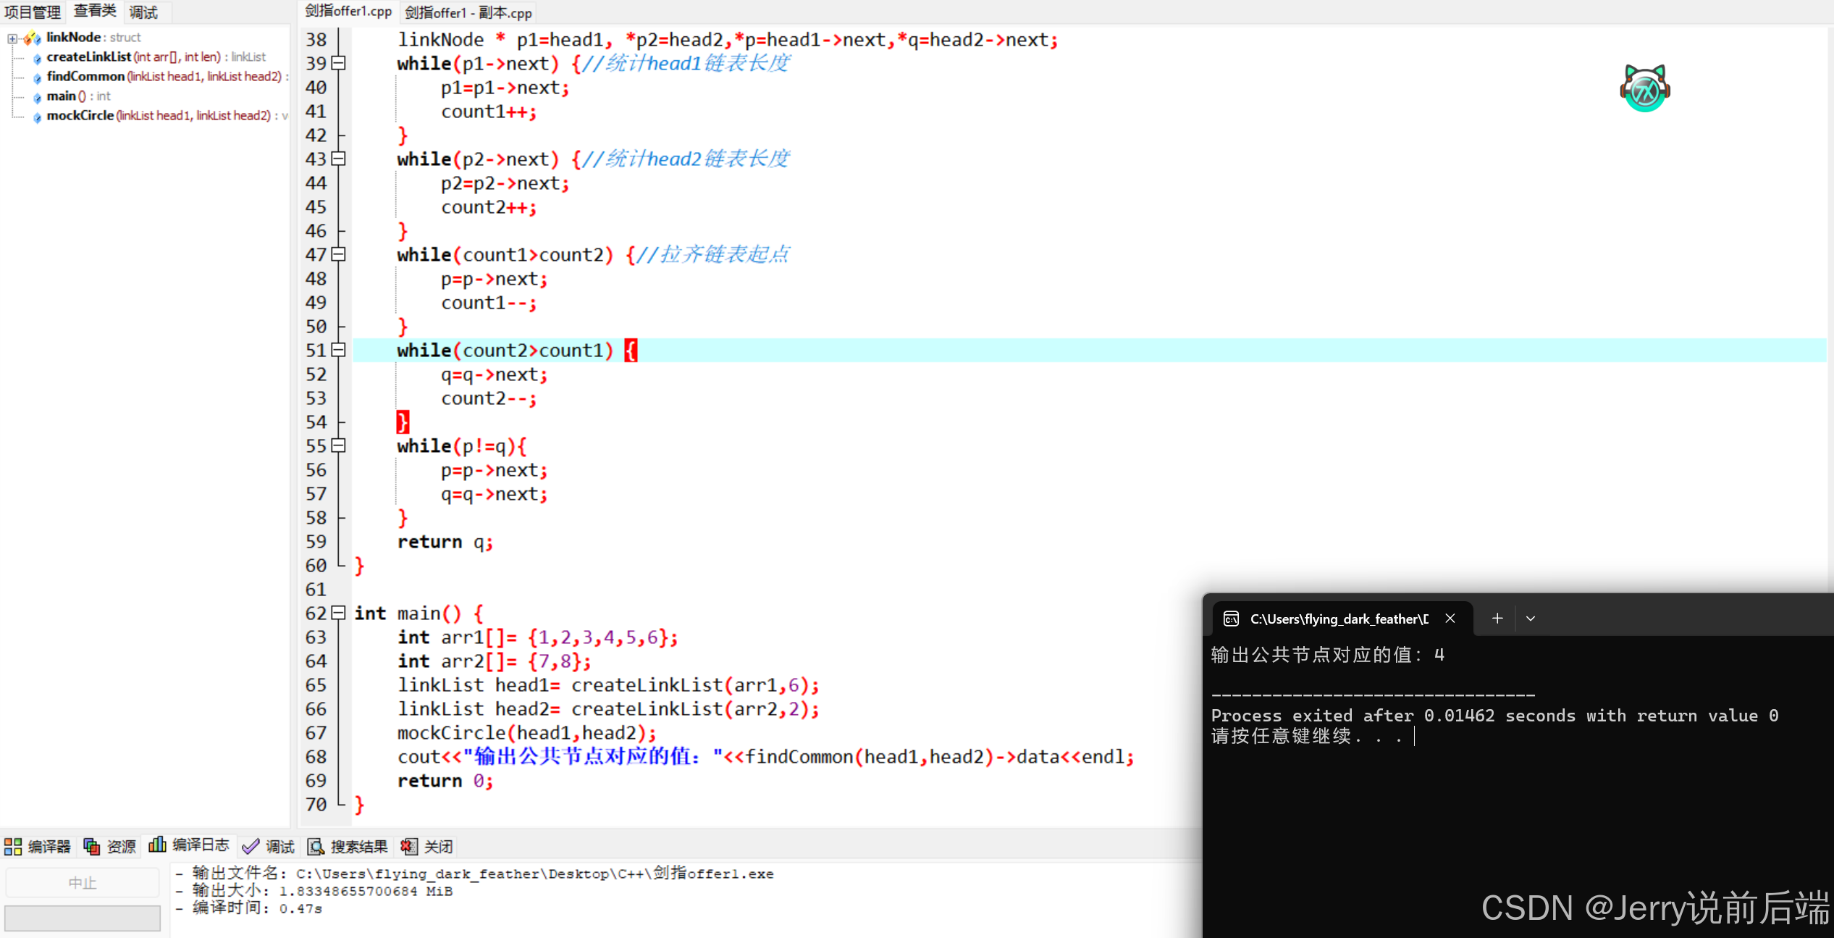Click the compile log bar-chart icon

coord(157,845)
